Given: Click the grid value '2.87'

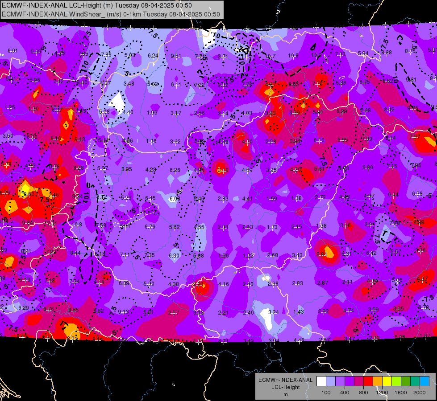Looking at the screenshot, I should (322, 283).
